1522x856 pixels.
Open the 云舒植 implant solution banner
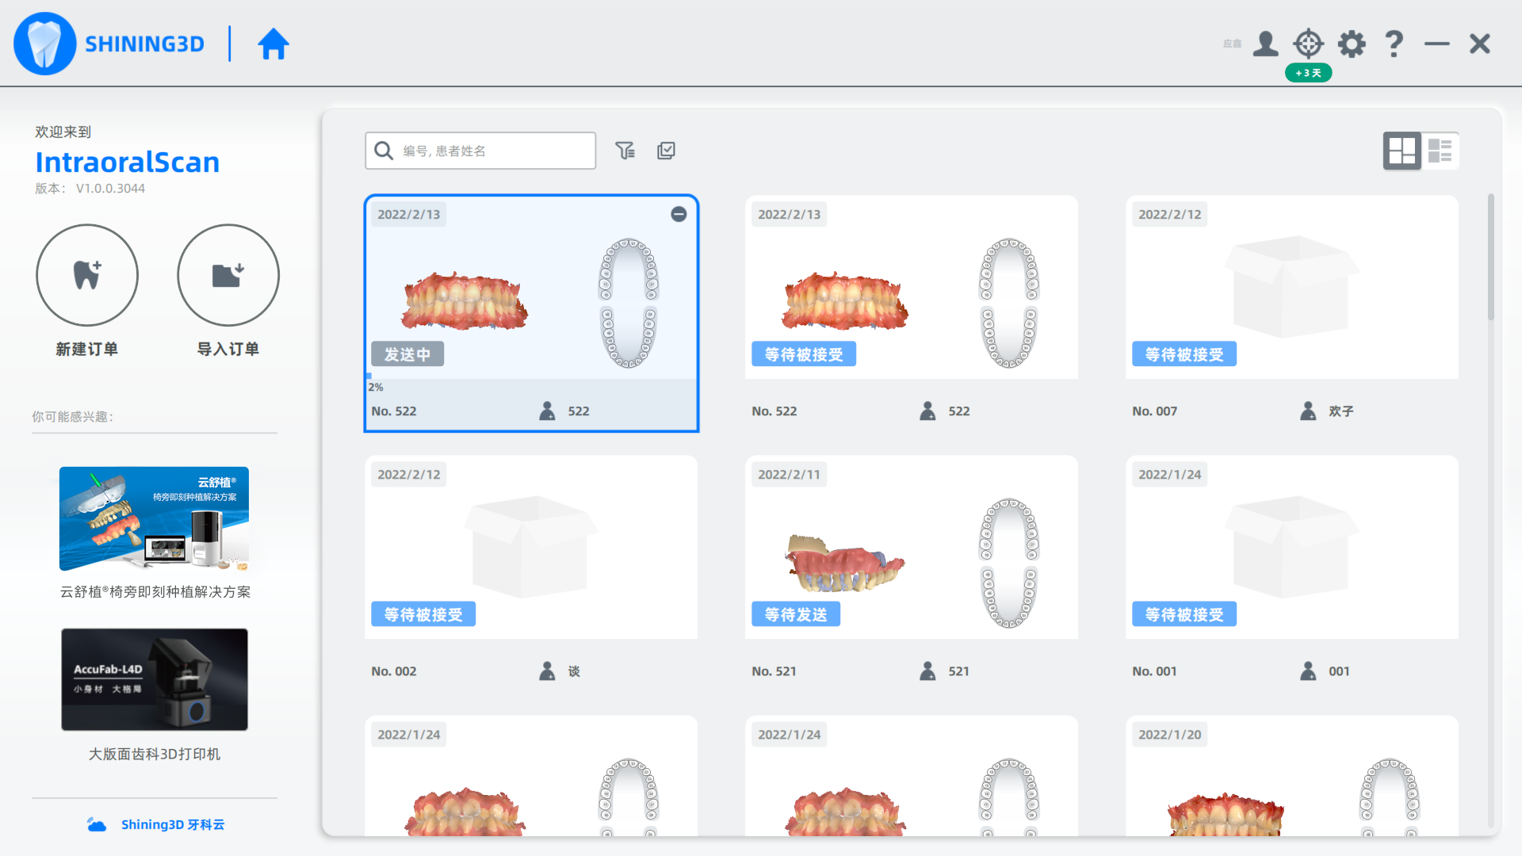(154, 519)
